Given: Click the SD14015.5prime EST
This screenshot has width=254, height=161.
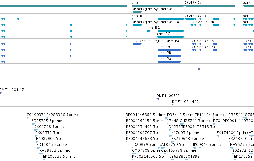Looking at the screenshot, I should pyautogui.click(x=38, y=148).
